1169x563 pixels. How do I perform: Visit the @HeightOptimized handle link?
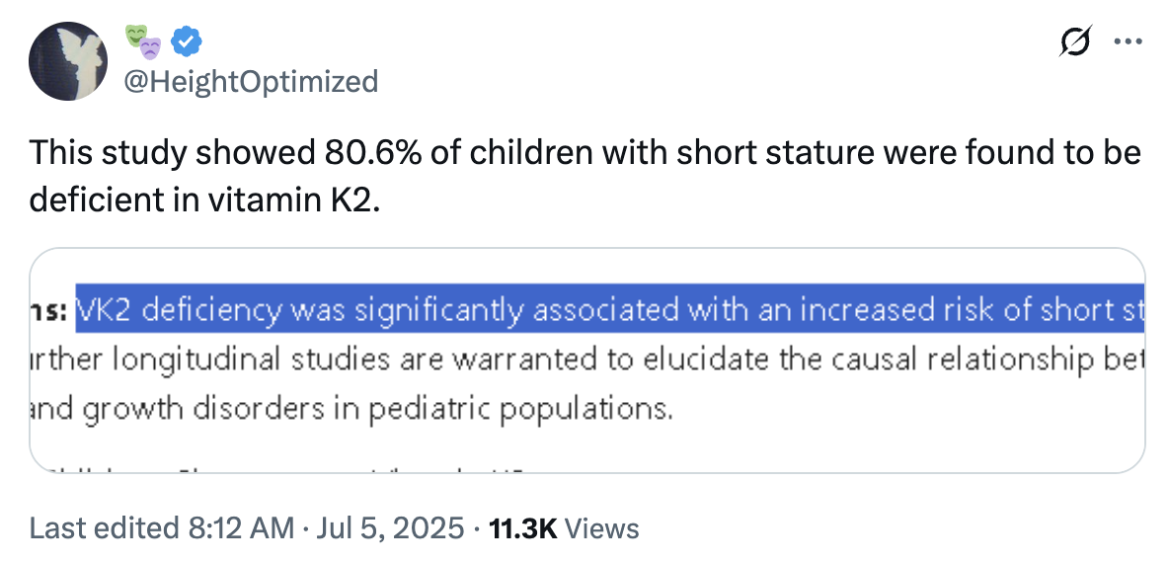(251, 81)
